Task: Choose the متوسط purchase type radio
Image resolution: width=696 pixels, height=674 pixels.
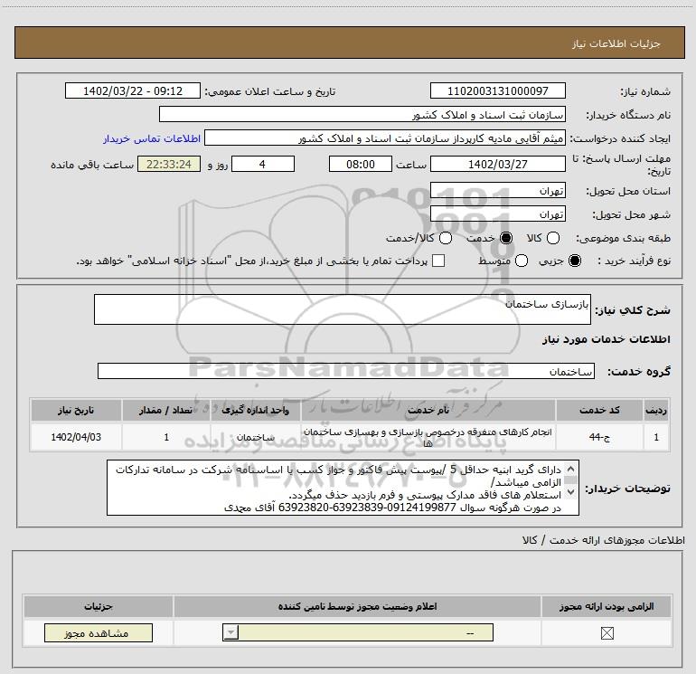Action: [522, 261]
